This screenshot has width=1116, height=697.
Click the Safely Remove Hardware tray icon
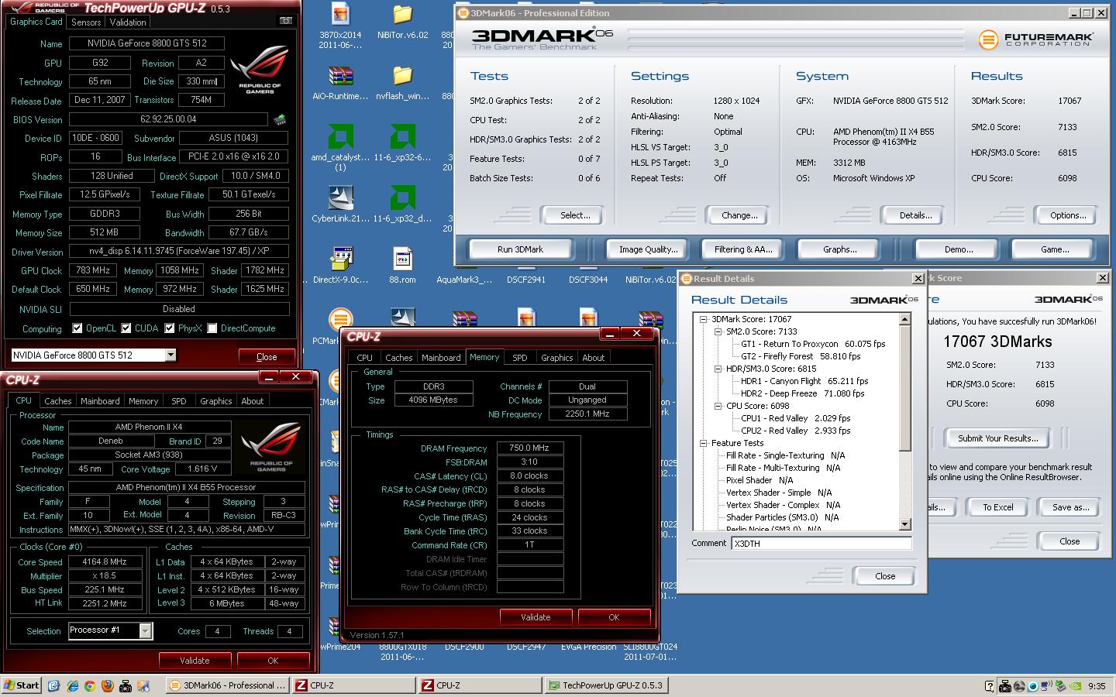click(x=1061, y=685)
